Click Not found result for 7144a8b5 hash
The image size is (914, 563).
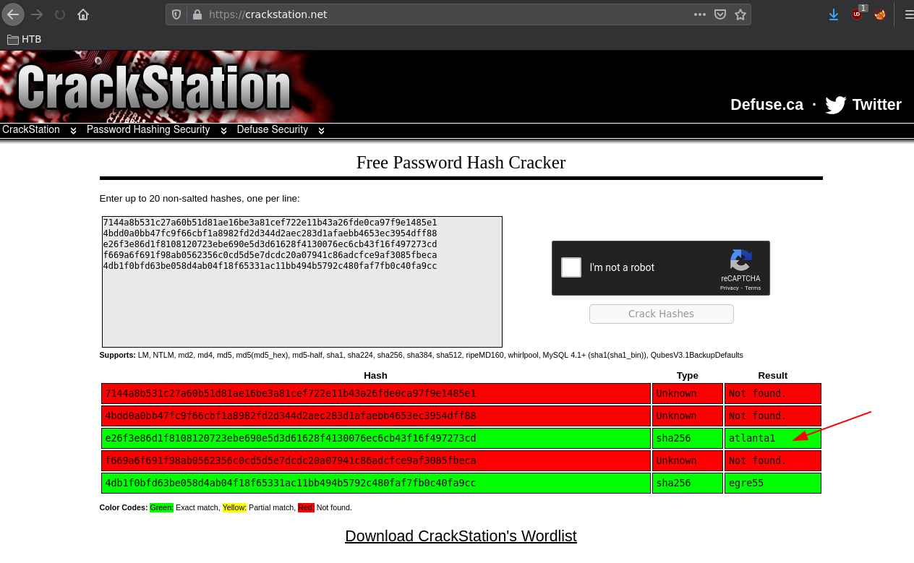tap(757, 394)
